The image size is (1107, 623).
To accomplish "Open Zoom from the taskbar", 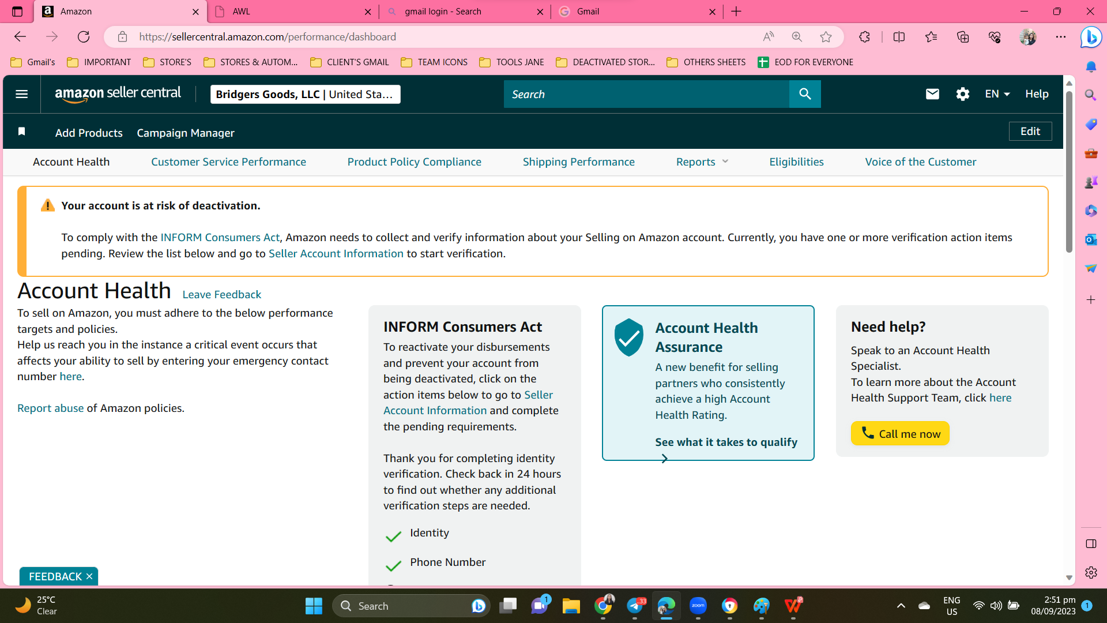I will coord(698,606).
